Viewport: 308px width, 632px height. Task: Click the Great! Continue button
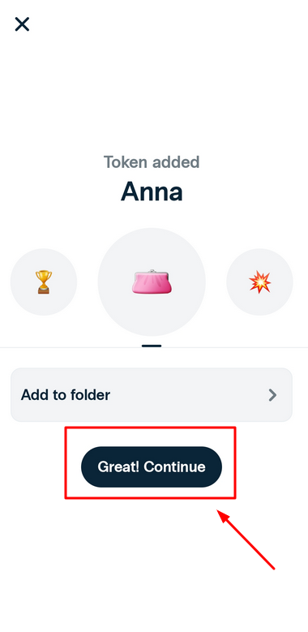point(152,466)
